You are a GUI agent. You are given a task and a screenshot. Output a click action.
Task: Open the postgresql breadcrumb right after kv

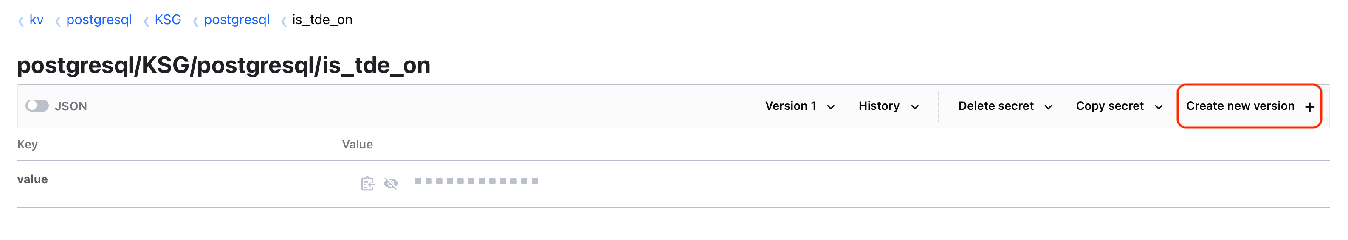pos(99,20)
